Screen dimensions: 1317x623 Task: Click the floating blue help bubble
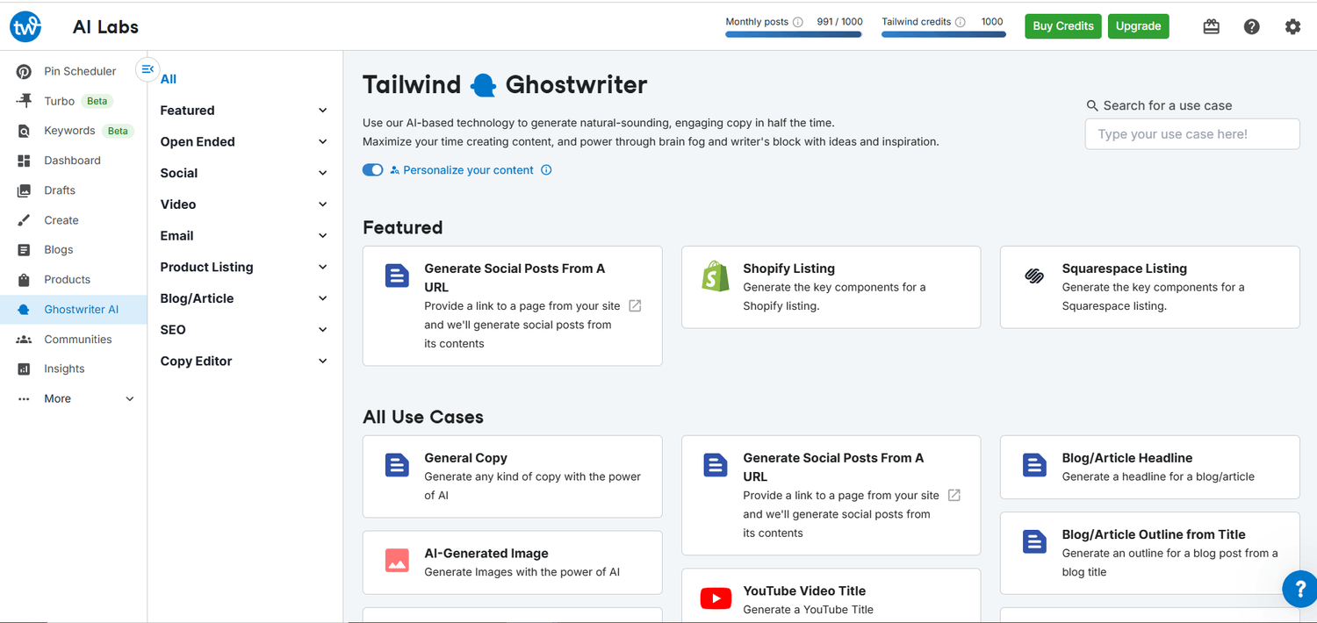point(1300,590)
